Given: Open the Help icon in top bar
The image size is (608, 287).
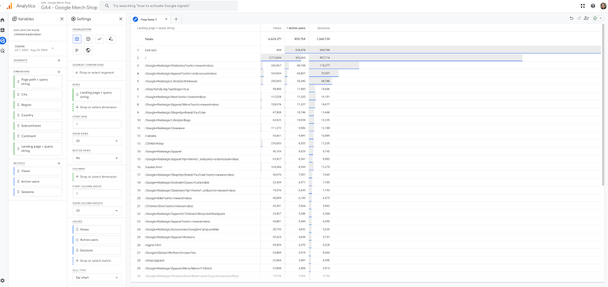Looking at the screenshot, I should coord(593,6).
